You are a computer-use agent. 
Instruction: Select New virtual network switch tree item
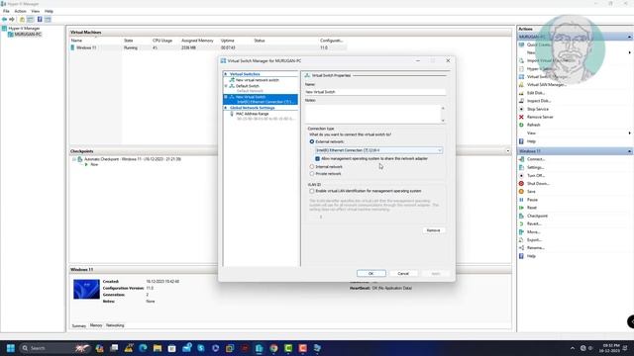[x=258, y=80]
